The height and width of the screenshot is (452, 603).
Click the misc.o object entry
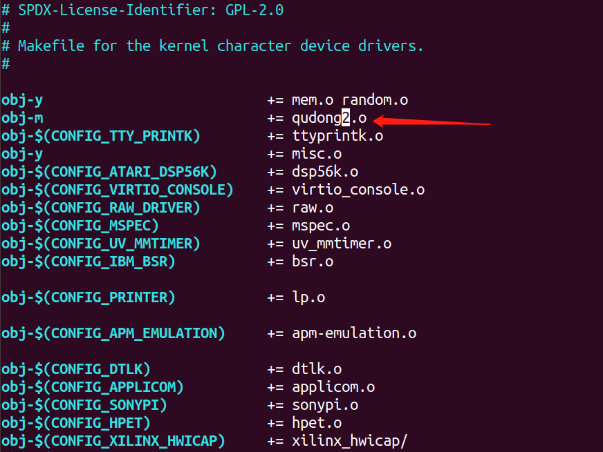click(x=316, y=154)
